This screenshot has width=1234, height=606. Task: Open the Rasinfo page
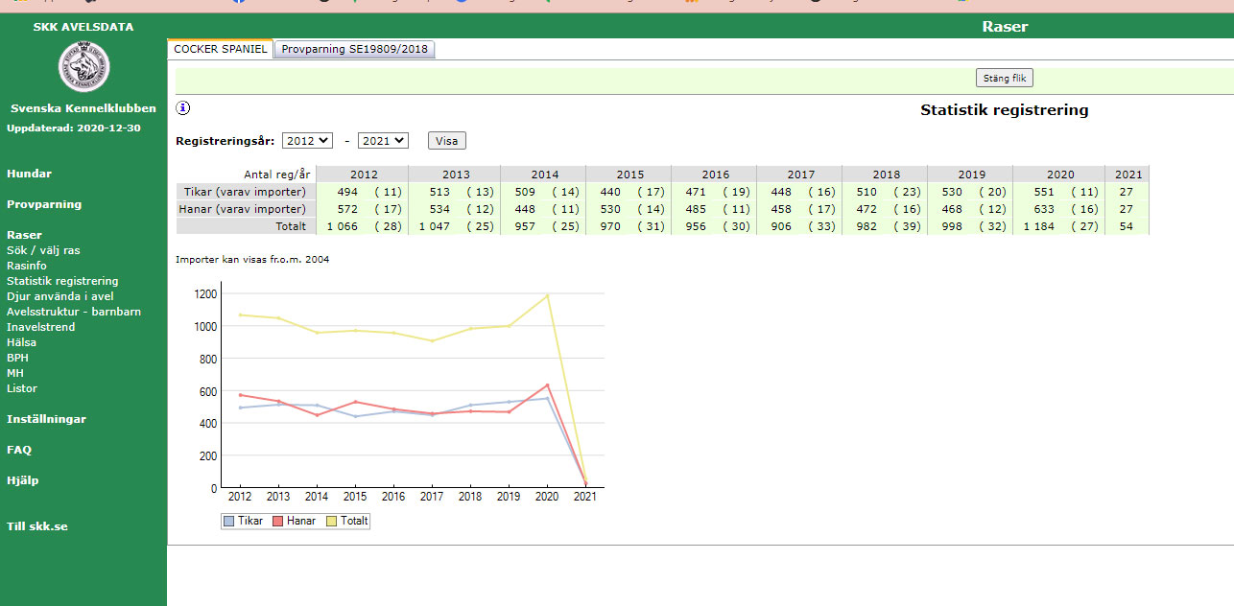coord(27,266)
